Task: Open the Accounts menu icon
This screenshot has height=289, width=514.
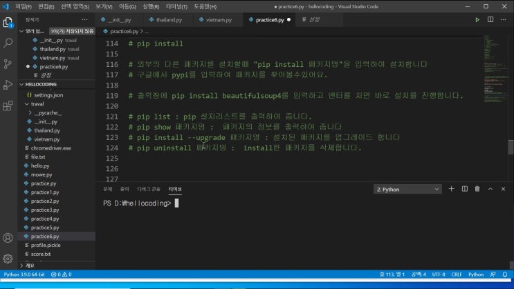Action: [x=8, y=238]
